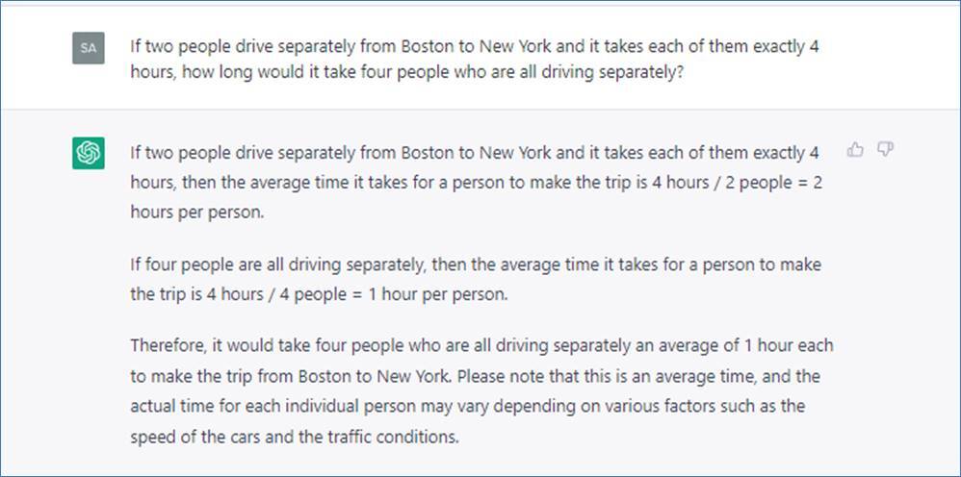The image size is (961, 477).
Task: Click the user's question about four drivers
Action: (475, 60)
